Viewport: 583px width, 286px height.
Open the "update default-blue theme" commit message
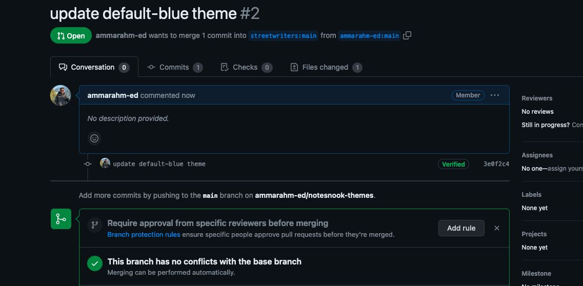159,164
